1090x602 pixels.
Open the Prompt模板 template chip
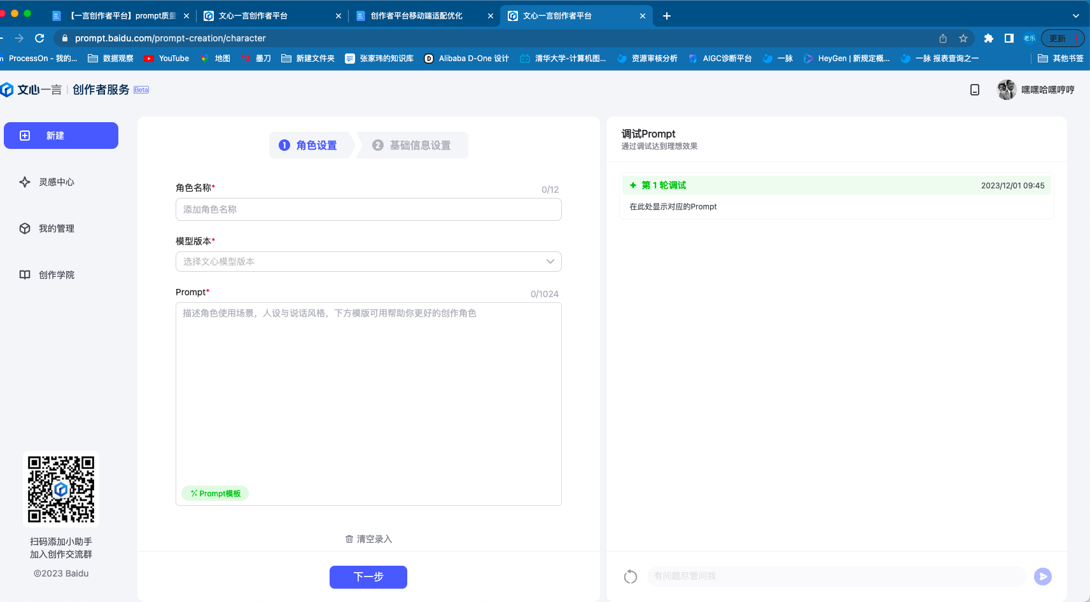tap(215, 493)
